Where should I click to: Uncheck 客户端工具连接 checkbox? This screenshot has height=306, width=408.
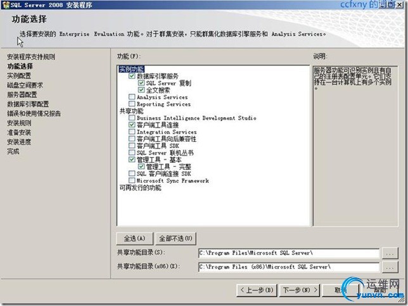(132, 125)
